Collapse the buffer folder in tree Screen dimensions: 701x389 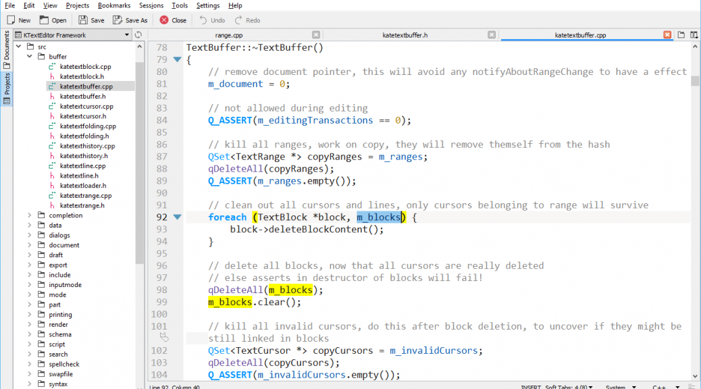30,57
